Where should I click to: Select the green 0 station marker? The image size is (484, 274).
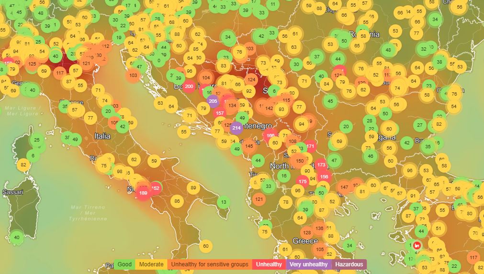[x=158, y=61]
